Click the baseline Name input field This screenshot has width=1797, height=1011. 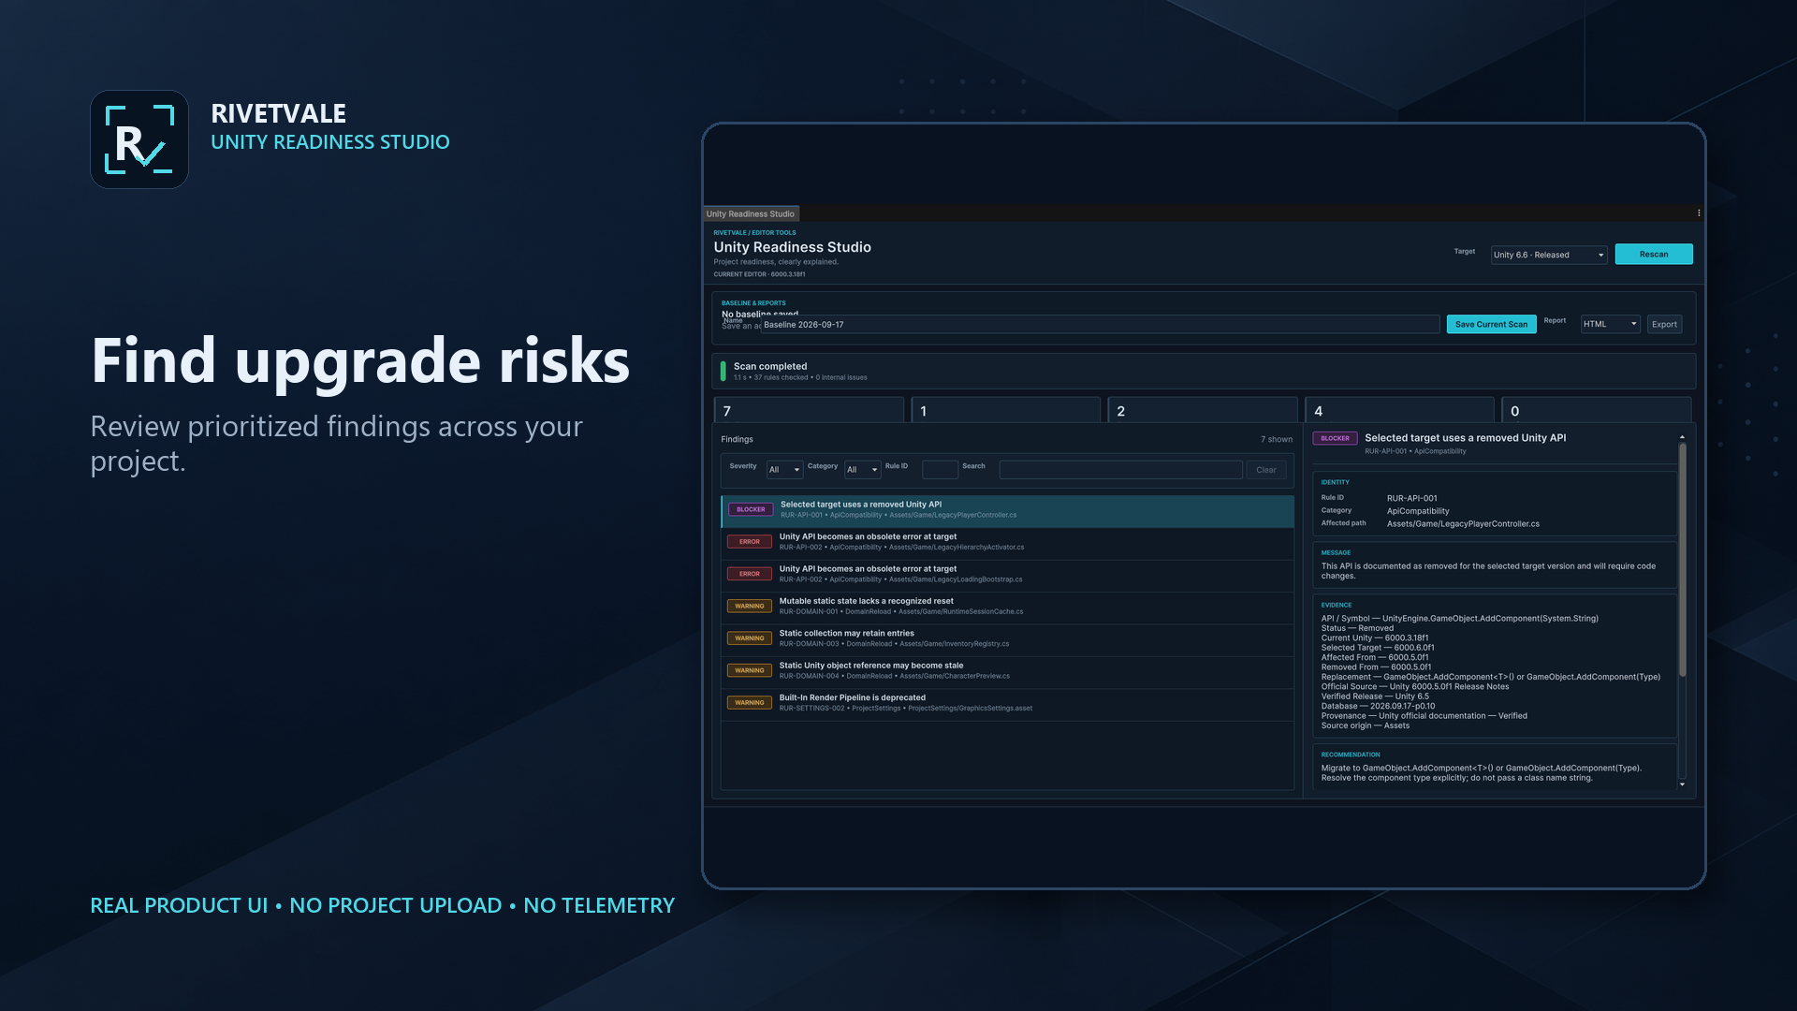pyautogui.click(x=1100, y=325)
